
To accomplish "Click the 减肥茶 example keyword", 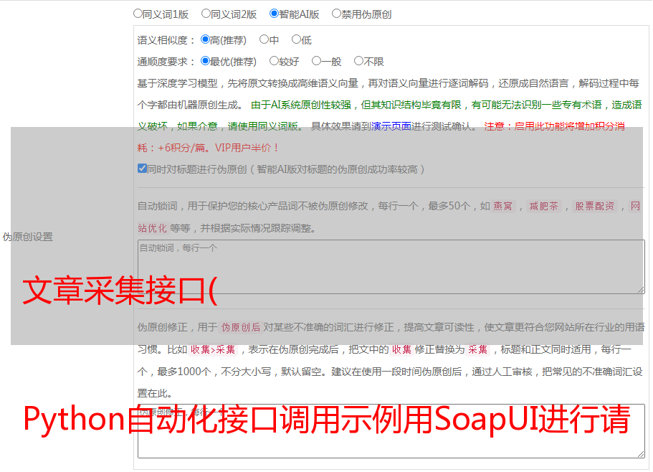I will pos(543,206).
